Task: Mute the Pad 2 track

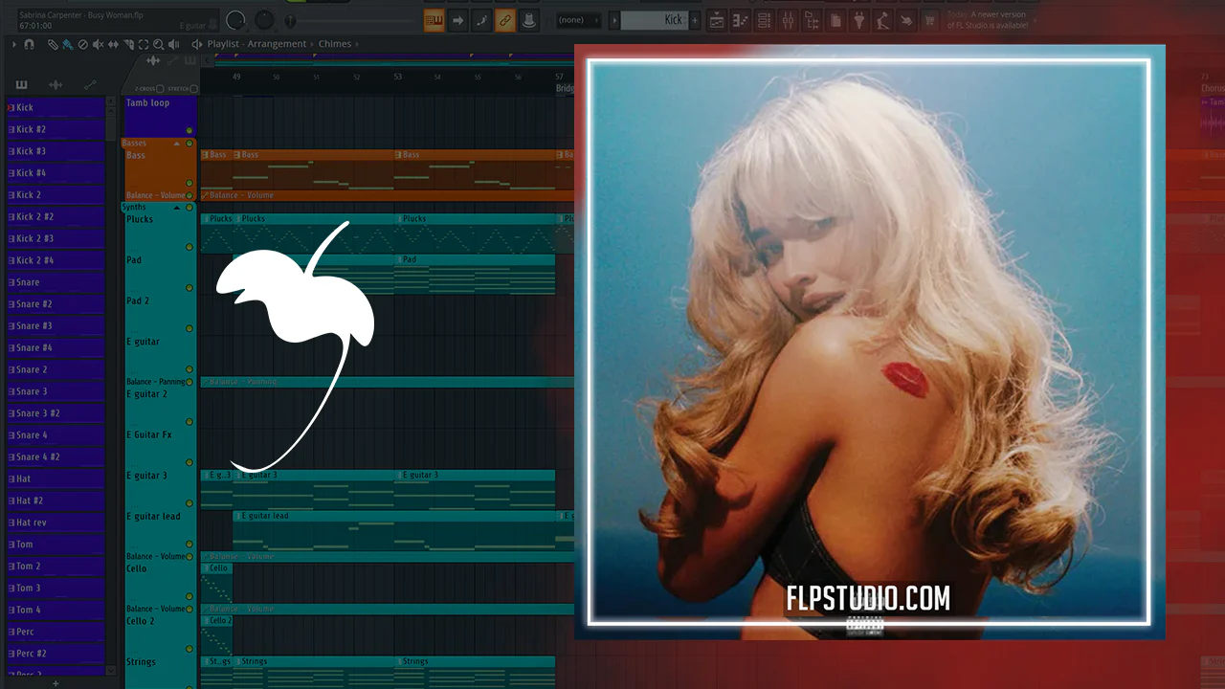Action: coord(189,328)
